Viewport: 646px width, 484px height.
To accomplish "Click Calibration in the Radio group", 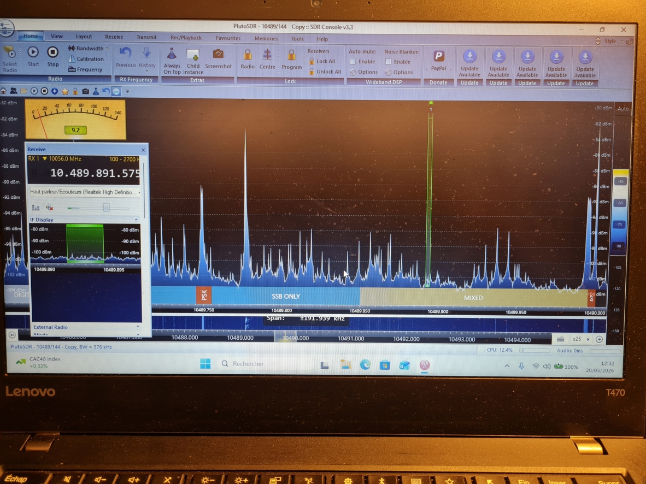I will 86,59.
